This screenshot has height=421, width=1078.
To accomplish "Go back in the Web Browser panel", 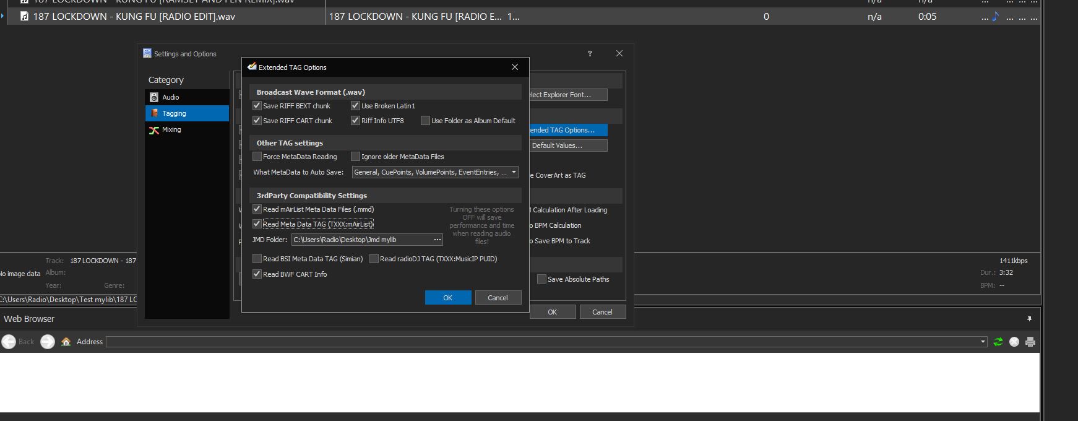I will point(9,342).
